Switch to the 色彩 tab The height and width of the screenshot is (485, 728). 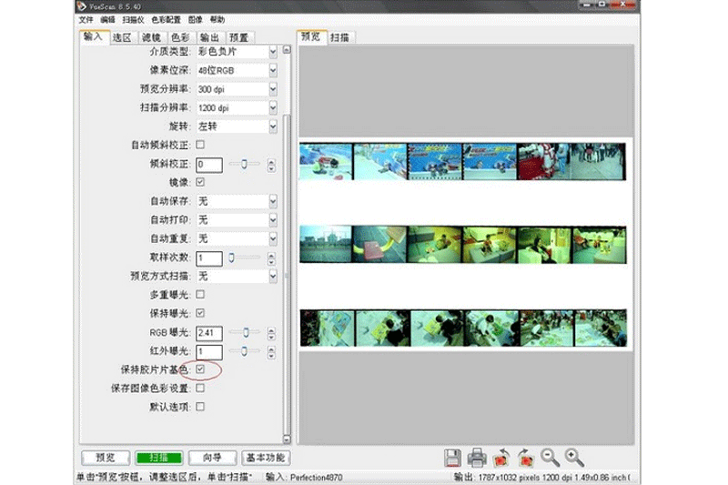pyautogui.click(x=180, y=37)
